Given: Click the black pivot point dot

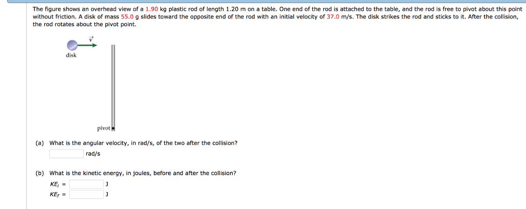Looking at the screenshot, I should click(x=114, y=128).
